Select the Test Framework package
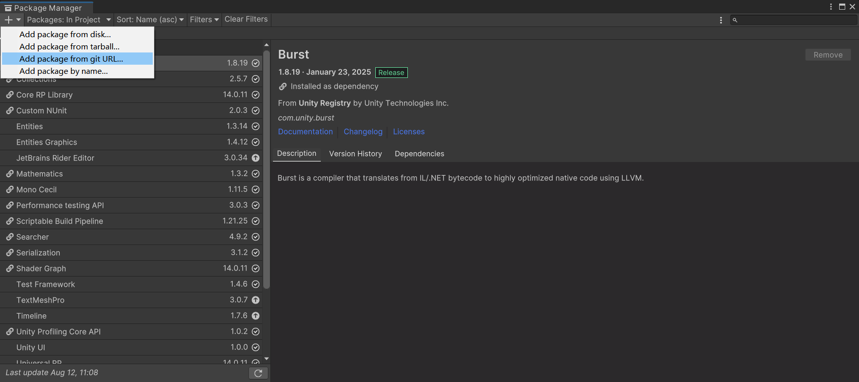The width and height of the screenshot is (859, 382). pos(131,284)
